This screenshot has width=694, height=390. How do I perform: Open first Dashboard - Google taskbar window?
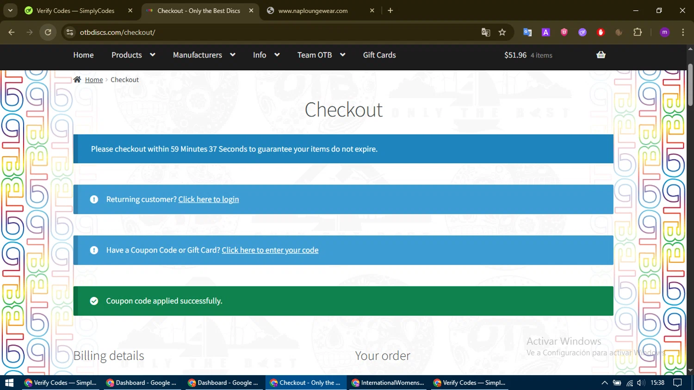pos(143,383)
